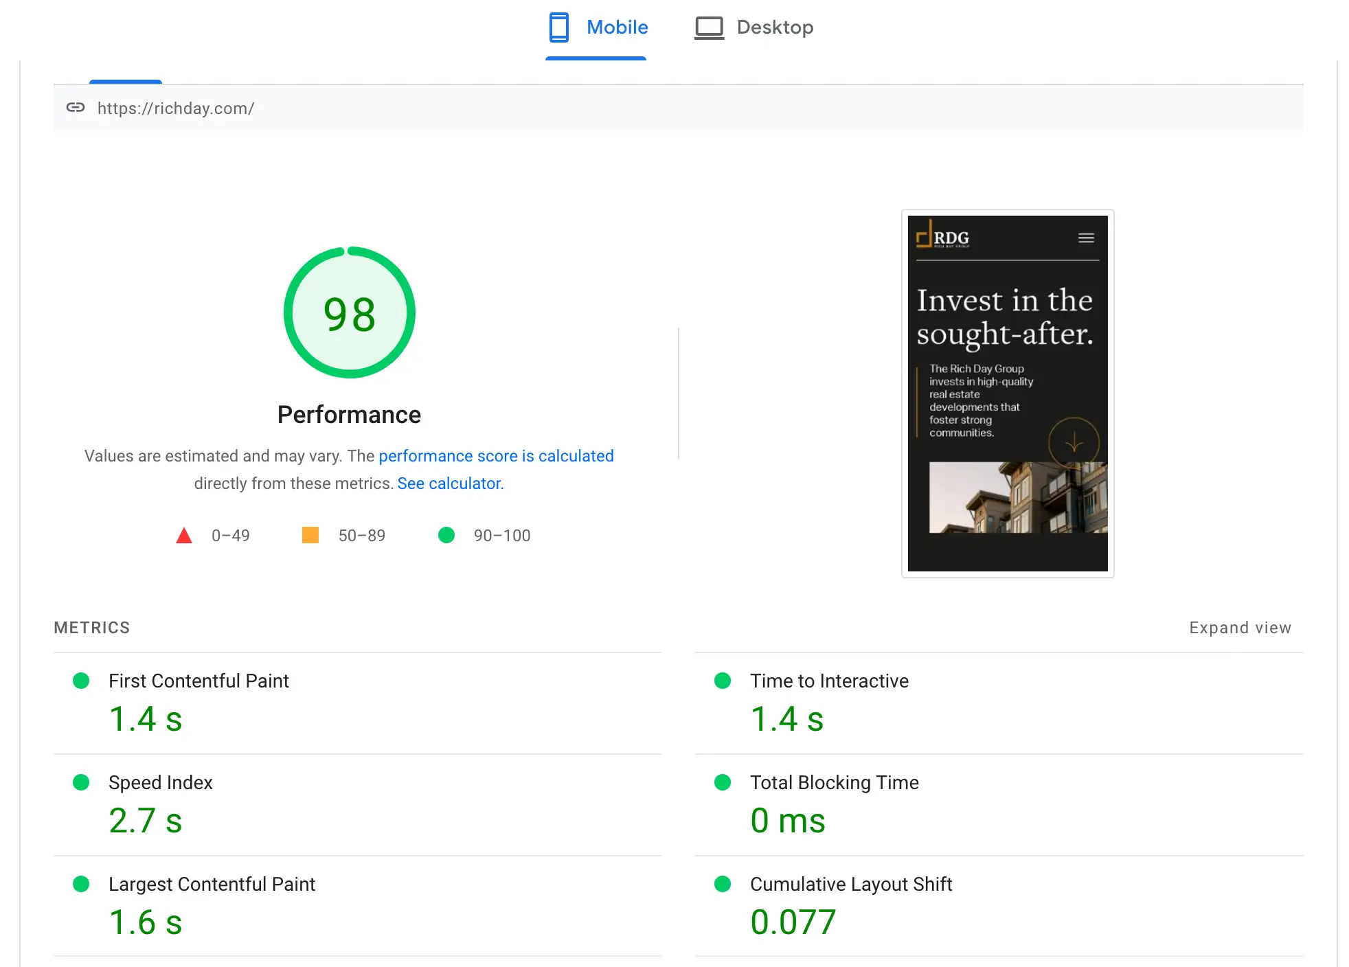Click the 0.077 Cumulative Layout Shift value

(x=793, y=922)
